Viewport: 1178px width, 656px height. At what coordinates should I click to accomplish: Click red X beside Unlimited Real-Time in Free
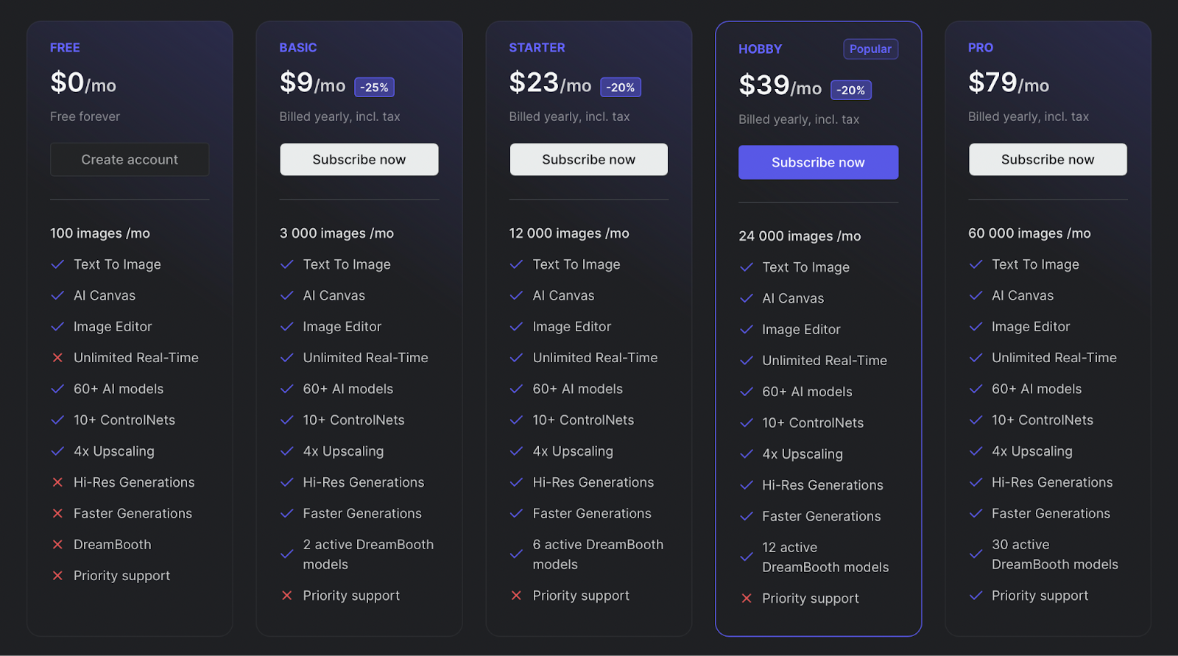(57, 358)
